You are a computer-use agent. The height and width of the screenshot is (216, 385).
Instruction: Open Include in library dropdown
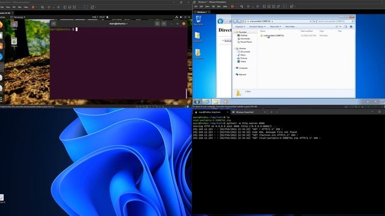coord(257,26)
